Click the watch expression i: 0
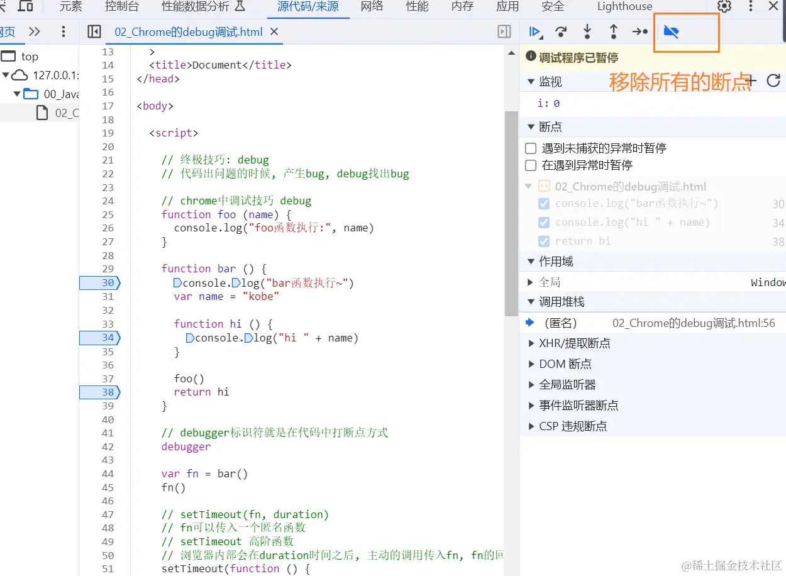 (x=548, y=103)
